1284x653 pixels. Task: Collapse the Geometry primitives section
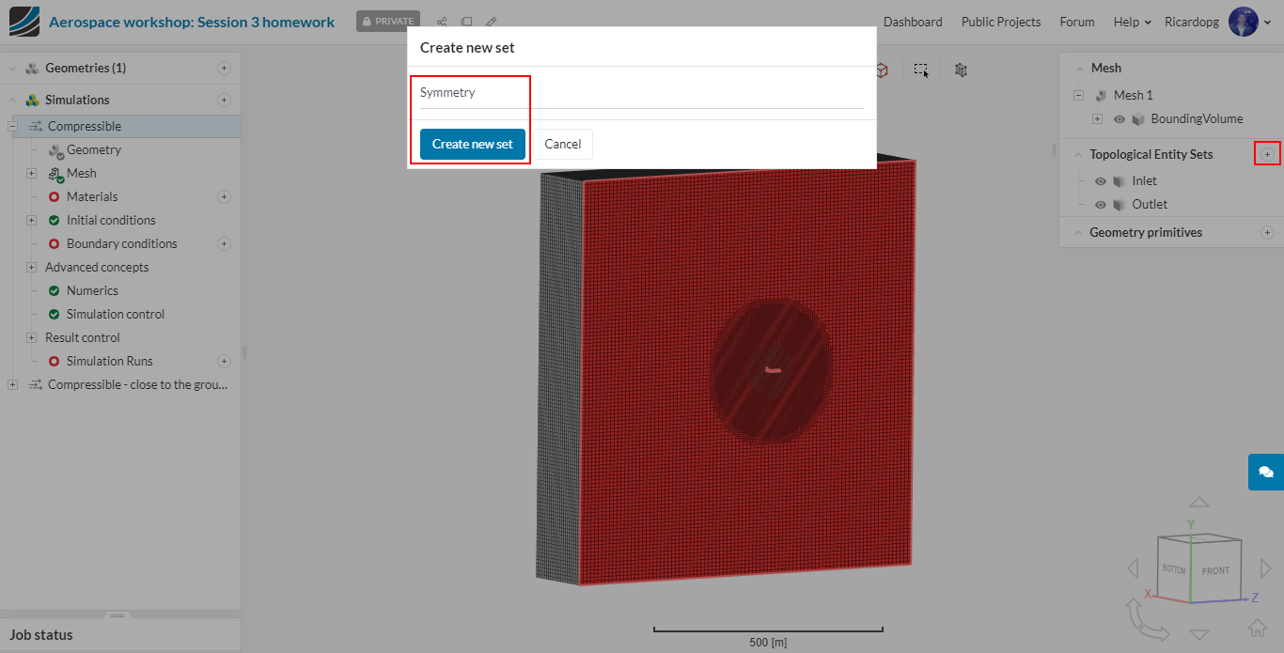[1078, 233]
